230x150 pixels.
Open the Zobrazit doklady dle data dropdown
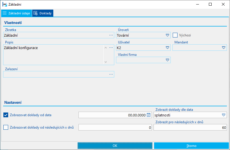[x=224, y=115]
